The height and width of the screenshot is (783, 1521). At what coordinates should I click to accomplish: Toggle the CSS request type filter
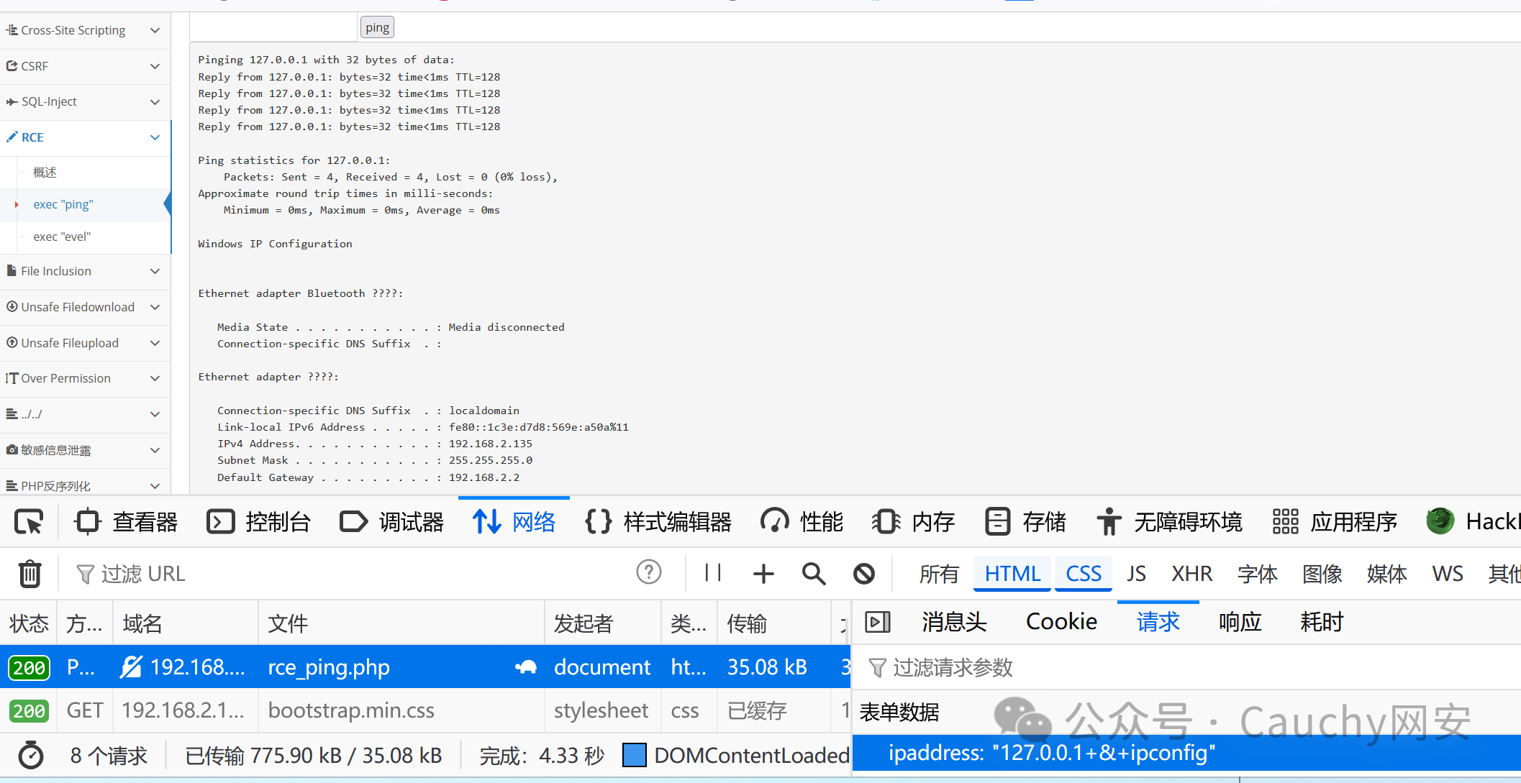coord(1083,574)
